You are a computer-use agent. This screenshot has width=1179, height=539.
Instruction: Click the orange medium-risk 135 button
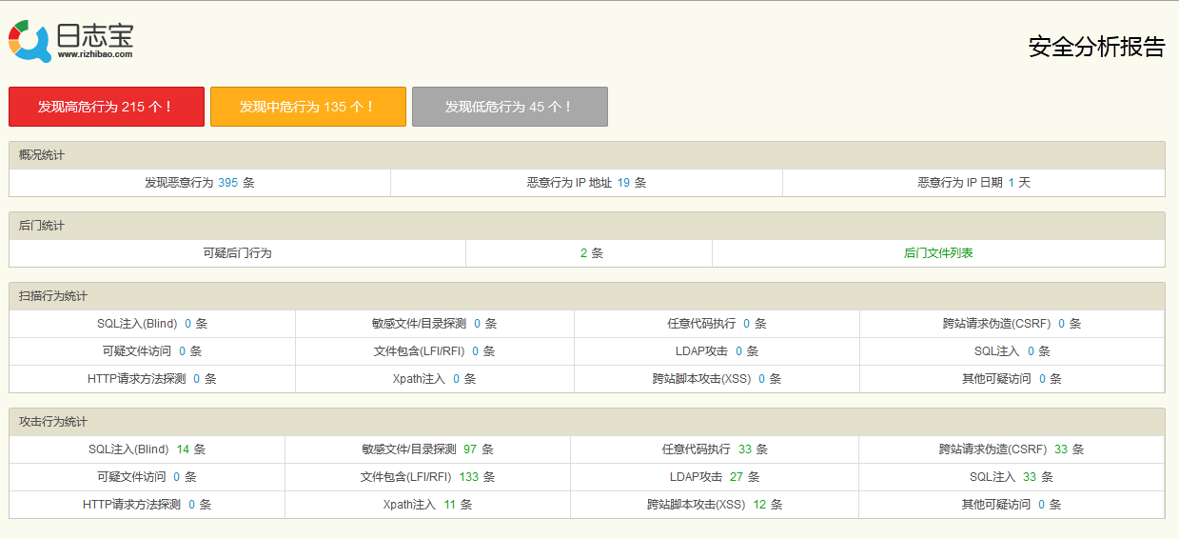308,107
